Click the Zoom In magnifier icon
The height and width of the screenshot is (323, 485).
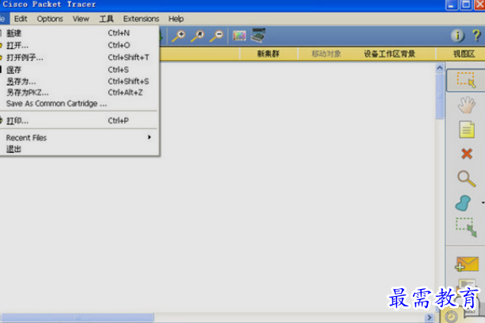pos(179,36)
